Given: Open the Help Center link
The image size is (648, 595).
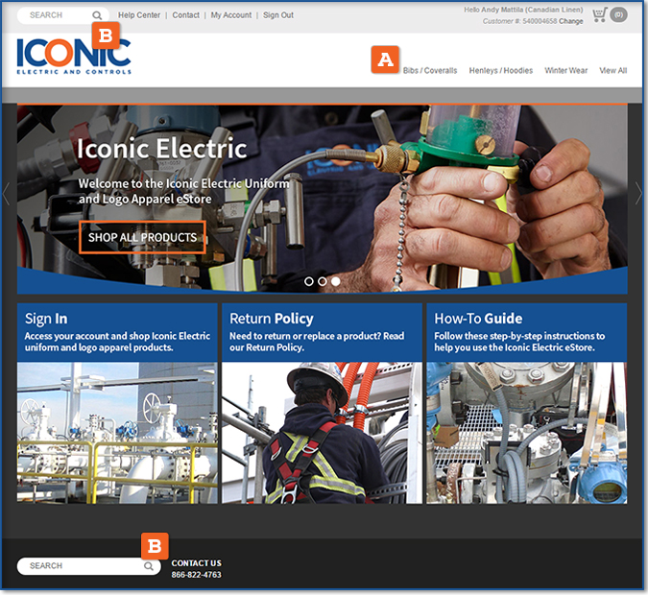Looking at the screenshot, I should 139,15.
